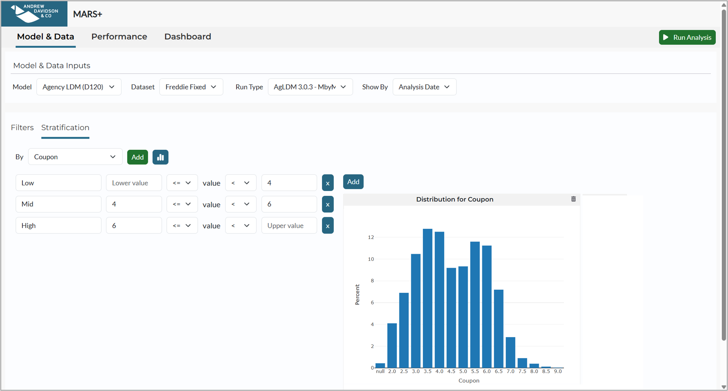This screenshot has height=391, width=728.
Task: Open the Filters tab
Action: [22, 128]
